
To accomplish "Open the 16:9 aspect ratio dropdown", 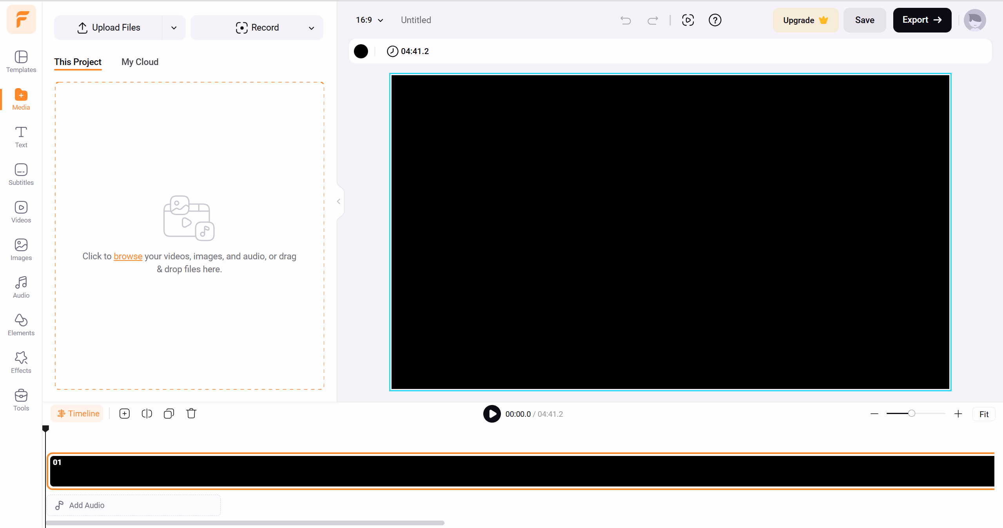I will point(369,20).
